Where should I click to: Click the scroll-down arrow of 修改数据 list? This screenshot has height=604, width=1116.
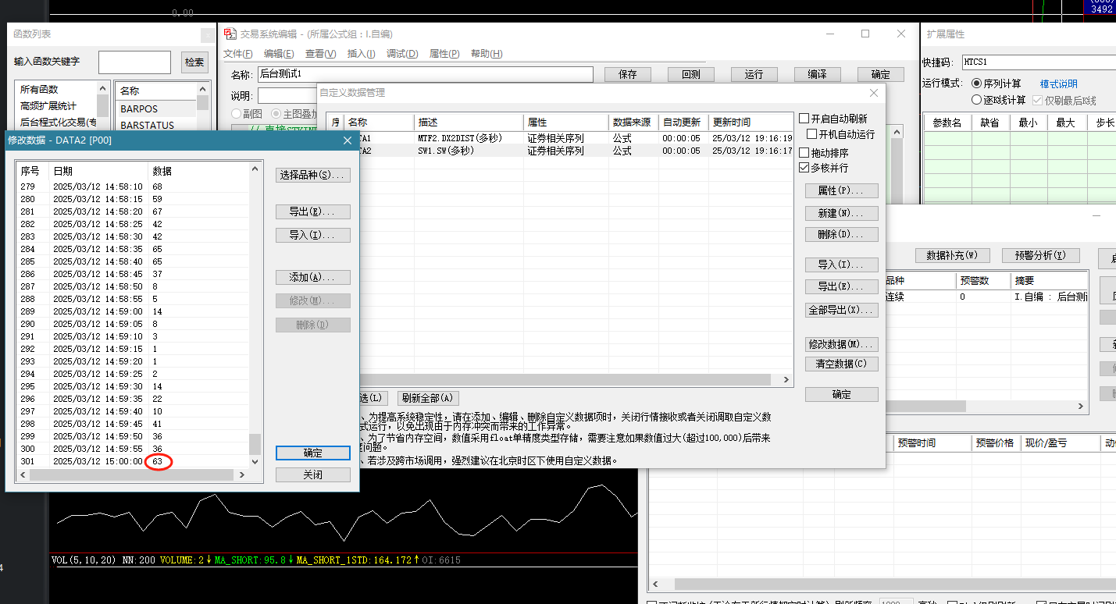coord(255,461)
